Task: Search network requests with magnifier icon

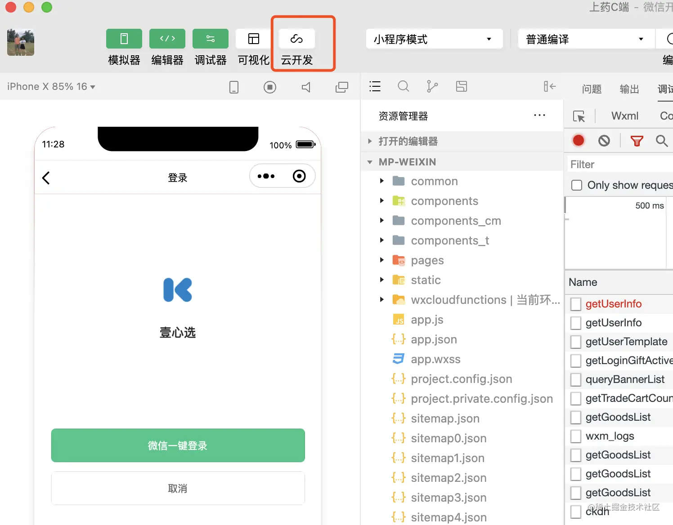Action: 662,141
